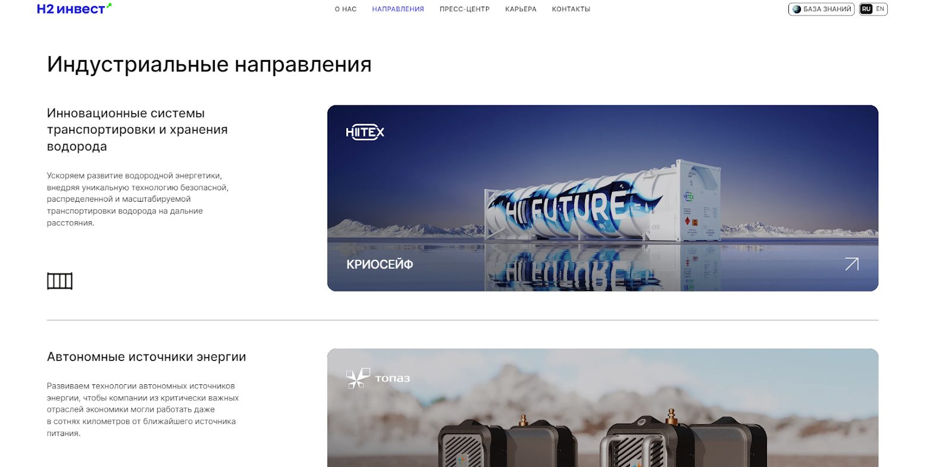Click the HIITEX logo on the banner

(x=365, y=132)
